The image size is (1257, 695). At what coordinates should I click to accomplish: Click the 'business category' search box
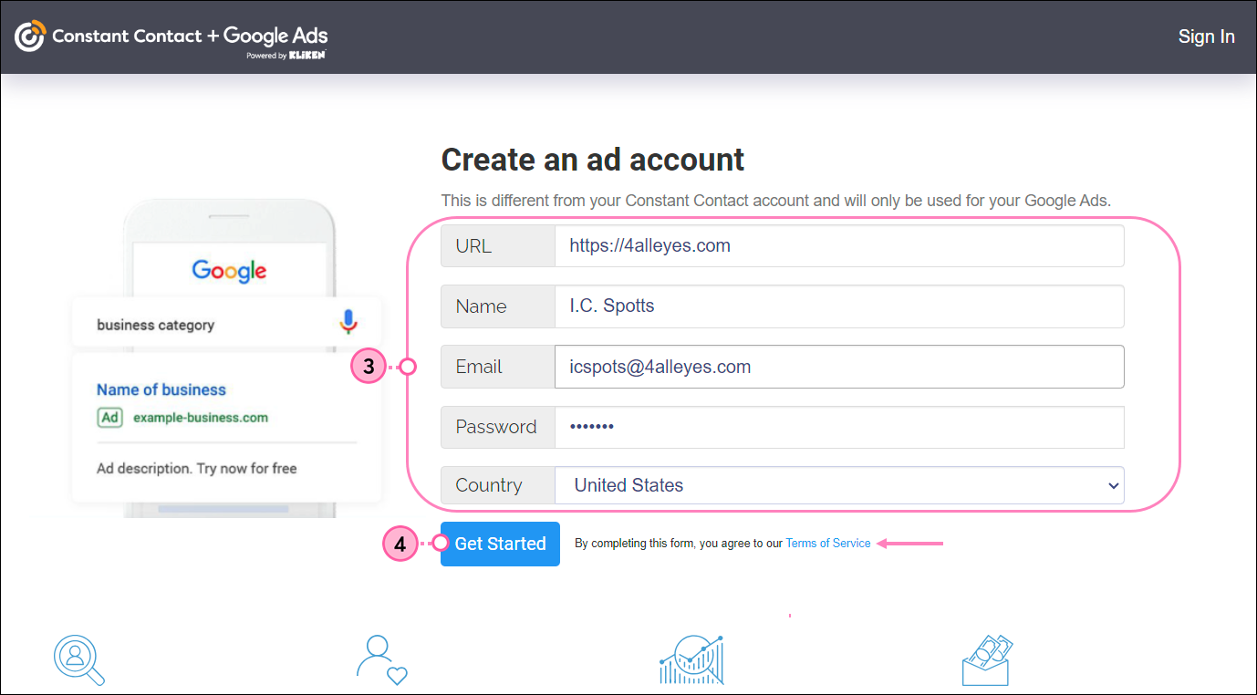coord(226,323)
